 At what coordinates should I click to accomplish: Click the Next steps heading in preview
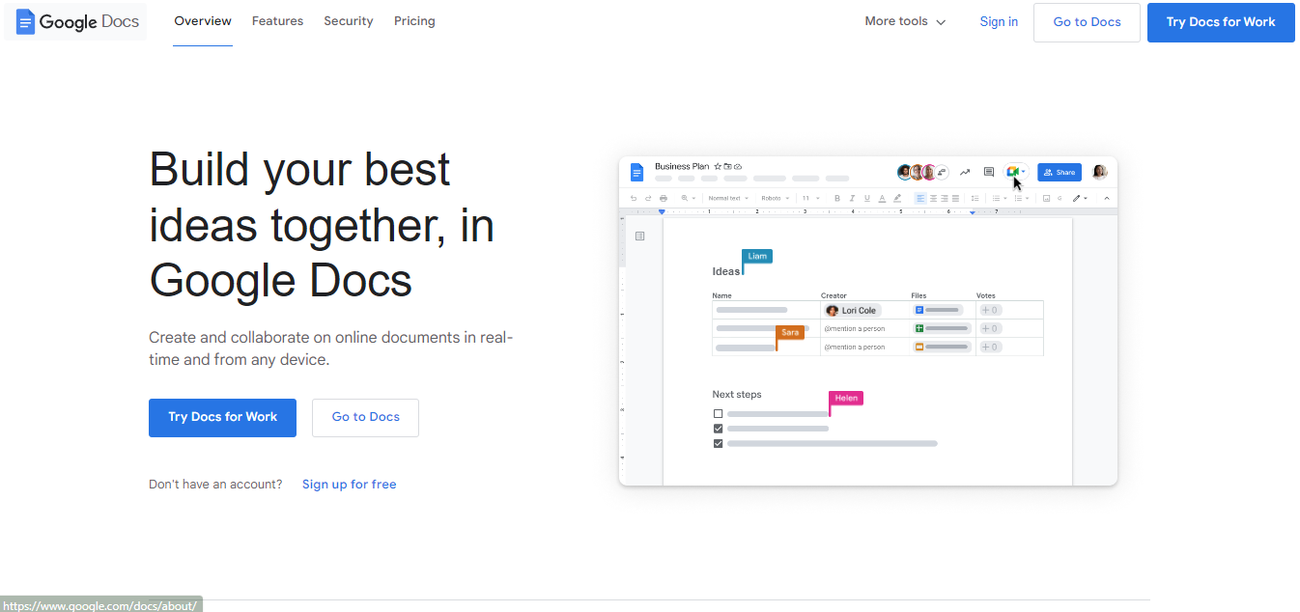coord(737,394)
